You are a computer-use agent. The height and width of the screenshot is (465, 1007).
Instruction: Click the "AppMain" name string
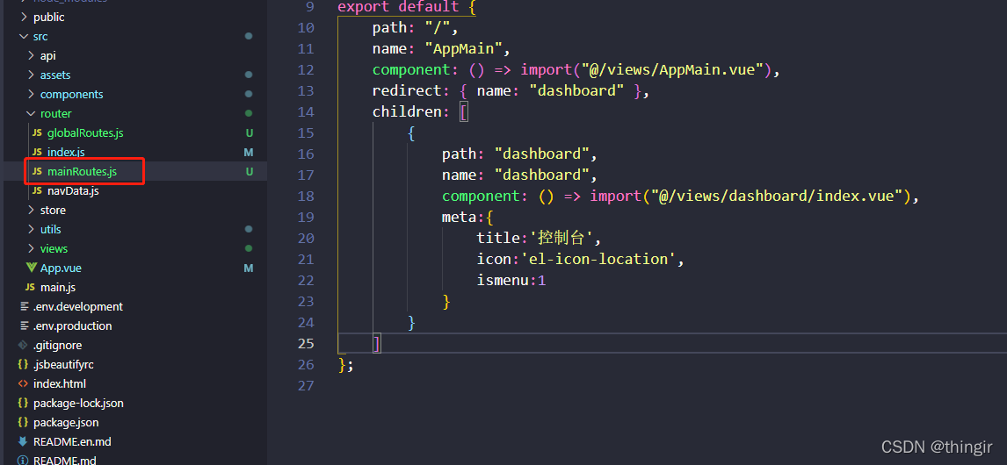[464, 48]
